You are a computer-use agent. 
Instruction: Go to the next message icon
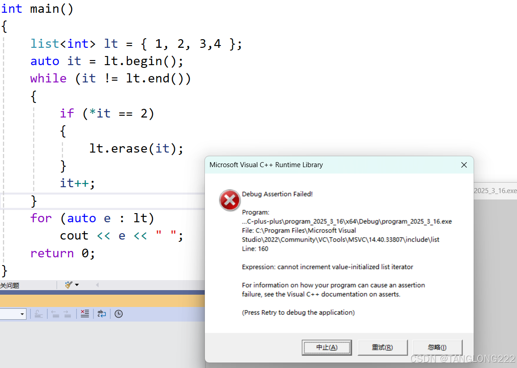click(67, 314)
